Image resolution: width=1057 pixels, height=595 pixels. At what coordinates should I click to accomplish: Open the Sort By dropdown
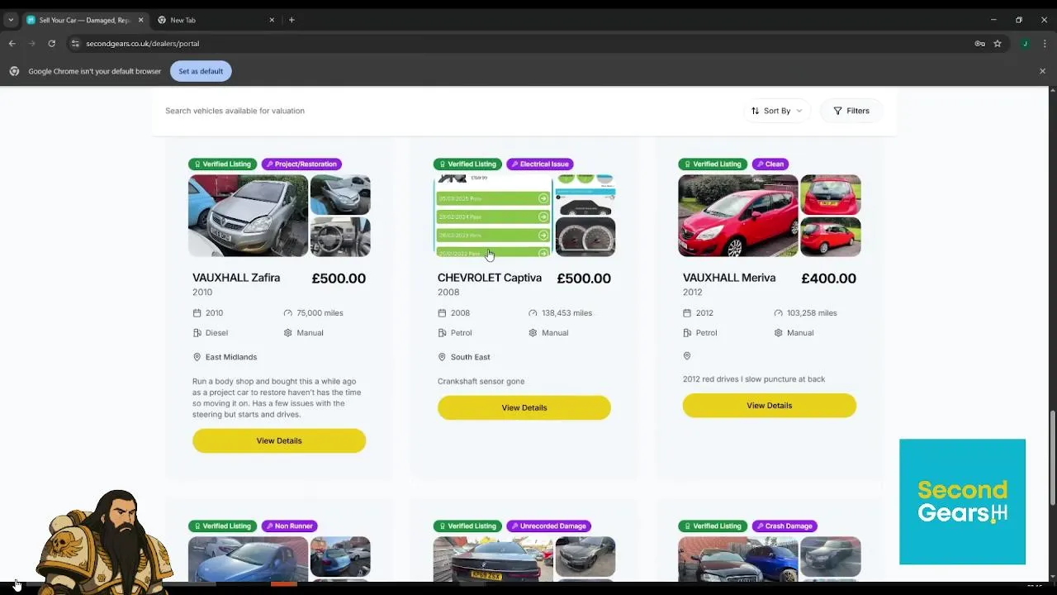coord(777,111)
